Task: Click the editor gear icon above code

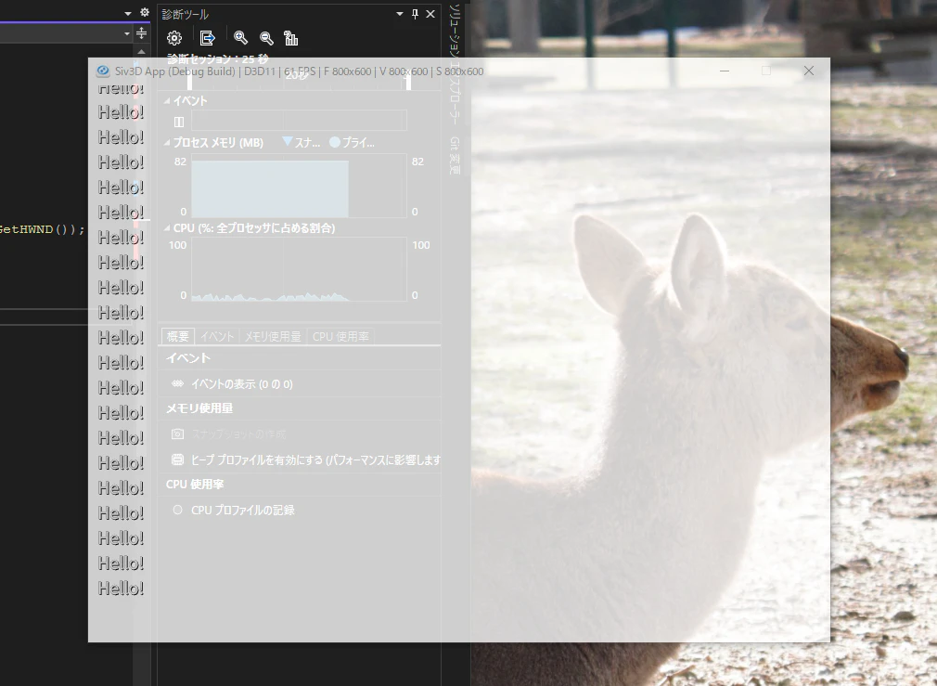Action: [x=144, y=12]
